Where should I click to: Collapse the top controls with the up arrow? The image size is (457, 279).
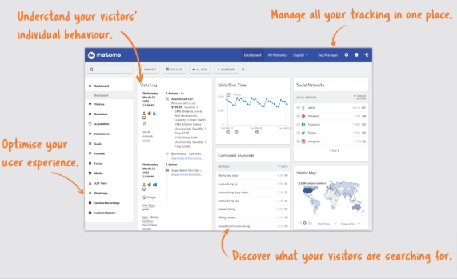point(243,69)
